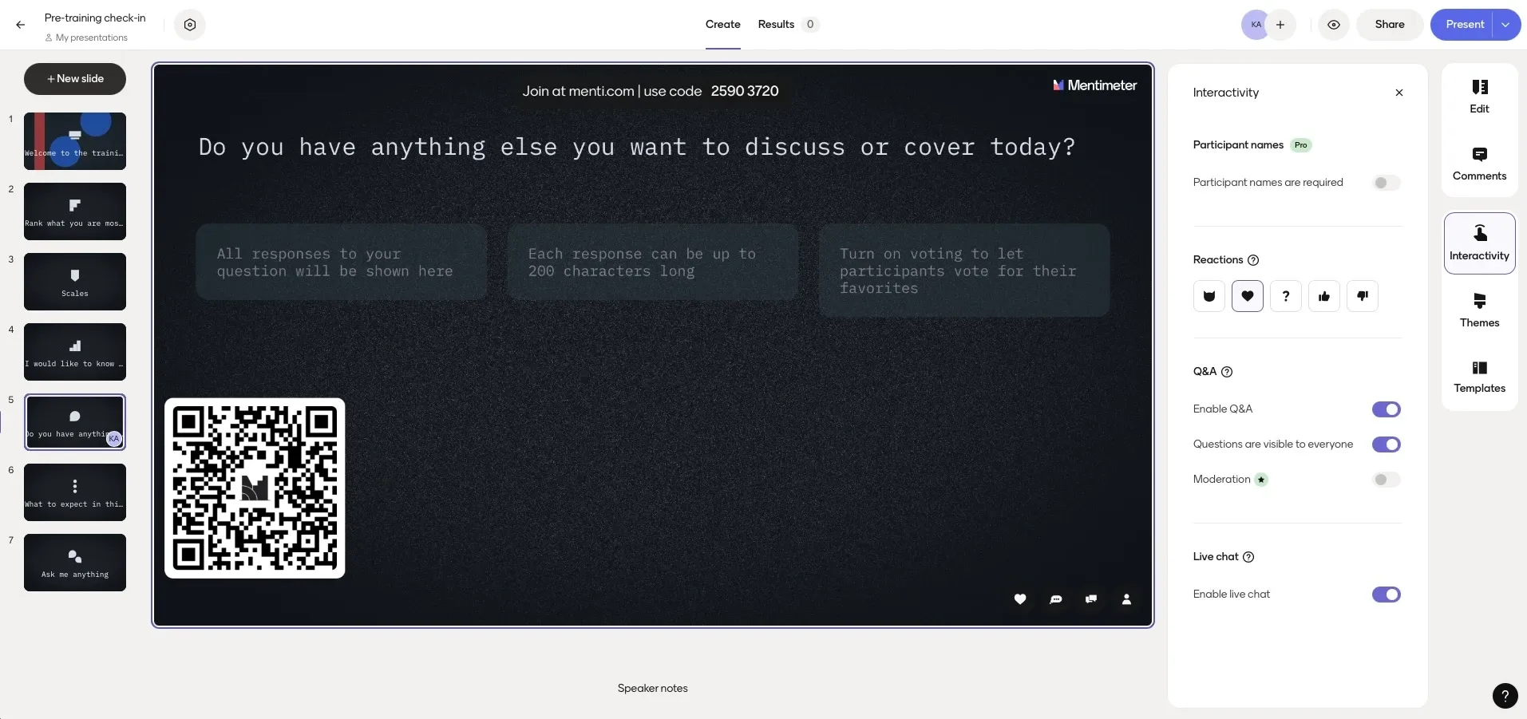Add a New slide
This screenshot has height=719, width=1527.
click(x=75, y=79)
